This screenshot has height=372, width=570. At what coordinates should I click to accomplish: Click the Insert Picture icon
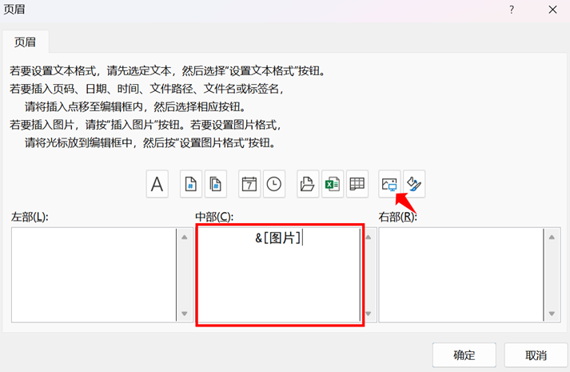coord(390,185)
